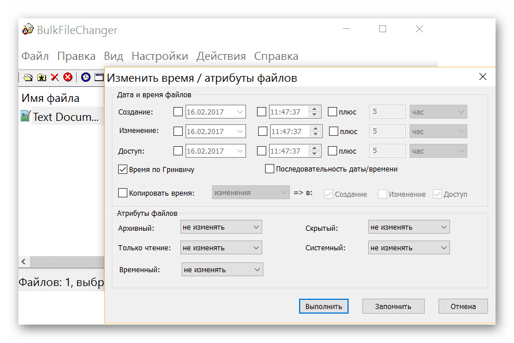
Task: Click the add-by-wildcard folder toolbar icon
Action: [41, 78]
